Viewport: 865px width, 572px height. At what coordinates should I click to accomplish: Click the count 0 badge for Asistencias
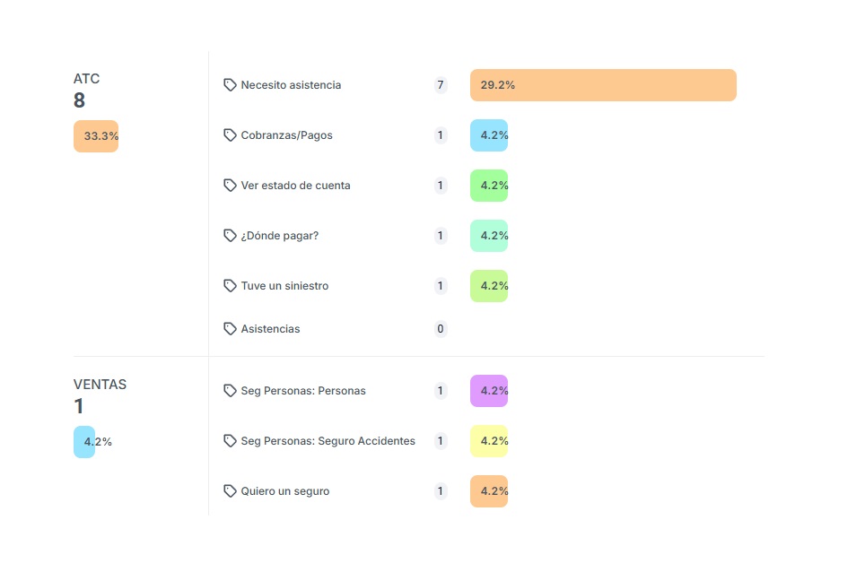441,329
